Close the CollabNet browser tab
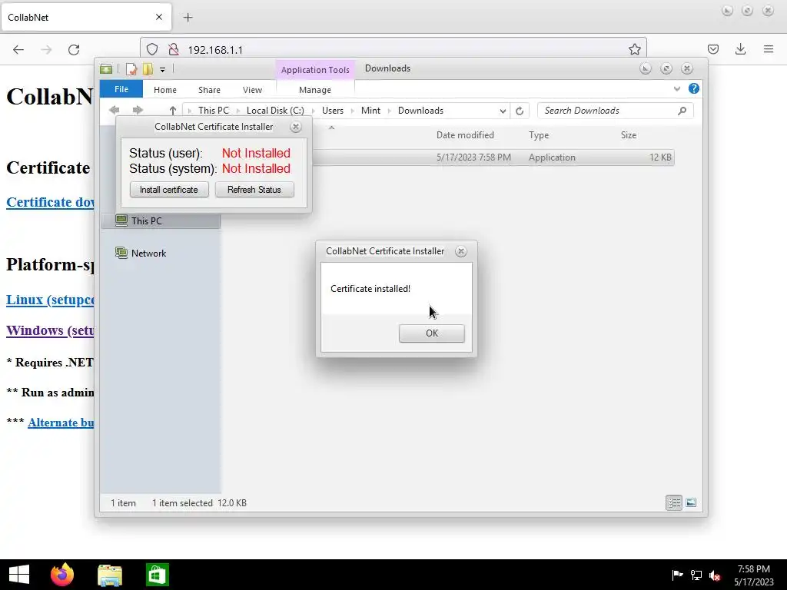This screenshot has width=787, height=590. [159, 17]
